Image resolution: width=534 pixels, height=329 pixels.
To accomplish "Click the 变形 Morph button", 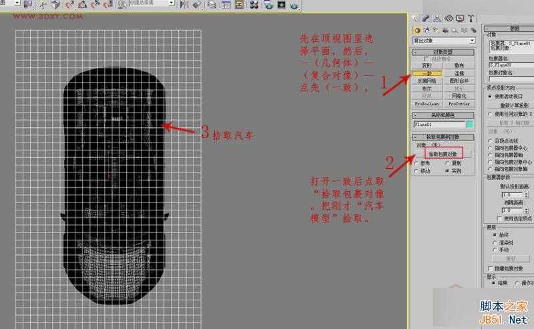I will (x=427, y=65).
